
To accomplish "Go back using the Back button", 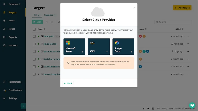I will pos(68,83).
